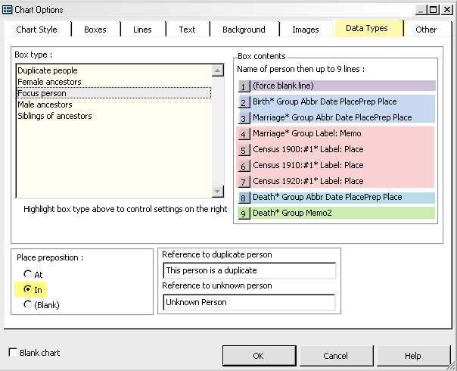Select Focus person box type
The image size is (457, 371).
pyautogui.click(x=114, y=93)
